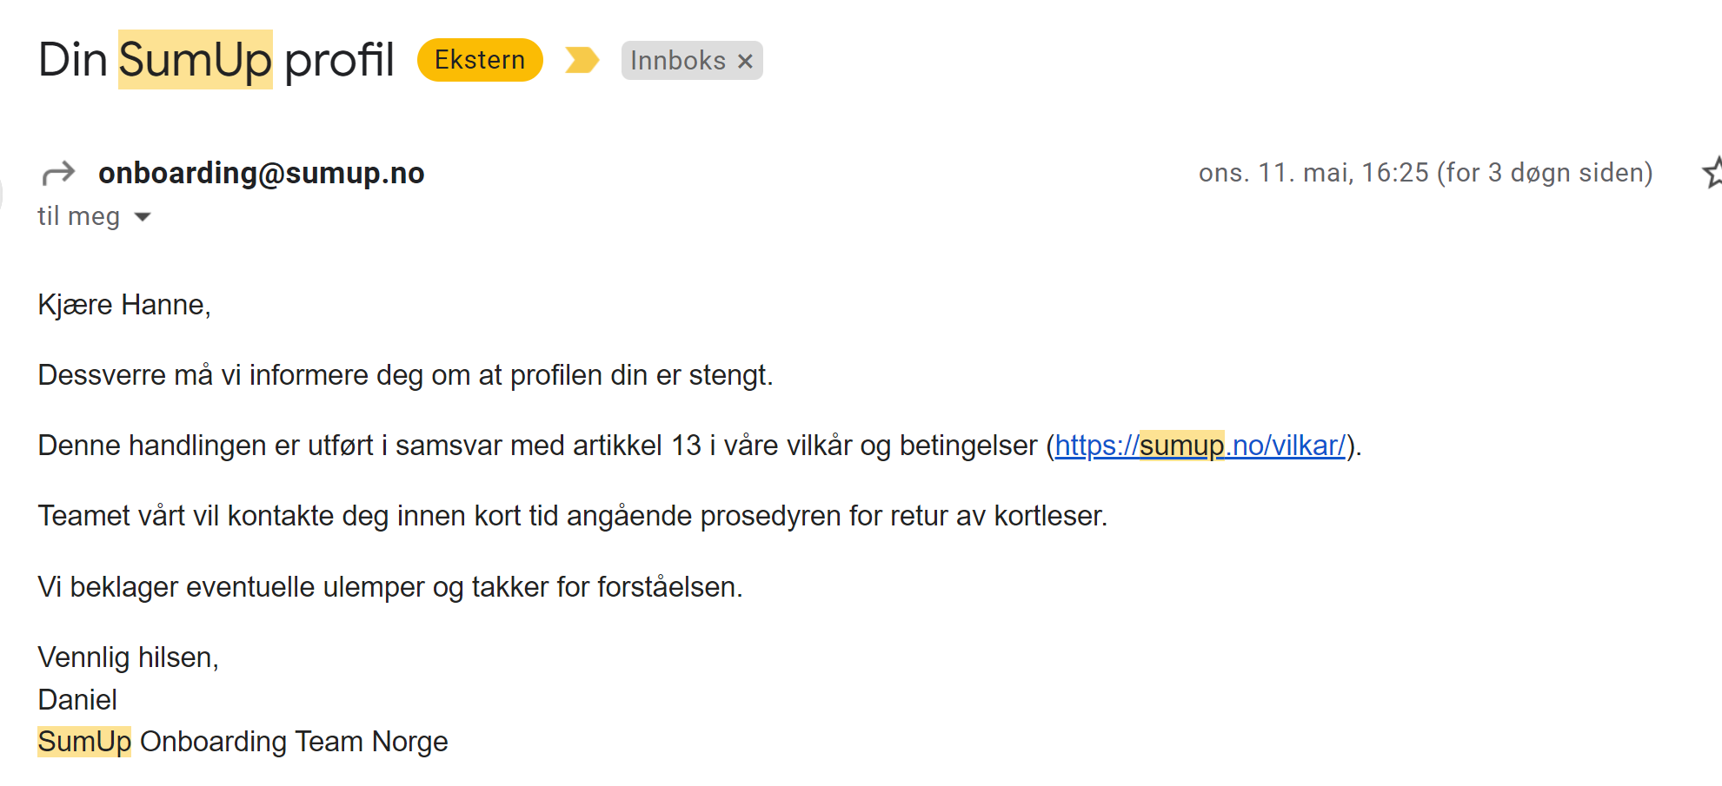Click the signature name 'Daniel'
1722x786 pixels.
click(77, 699)
